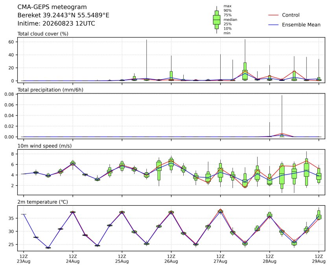Click the 'max' label in the box legend
The width and height of the screenshot is (330, 268).
[x=227, y=6]
